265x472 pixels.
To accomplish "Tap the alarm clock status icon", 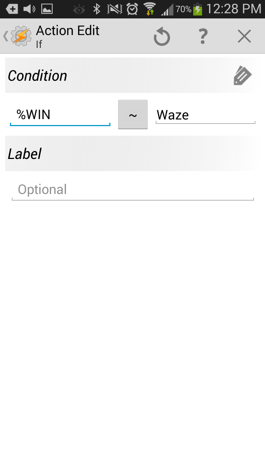I will pos(132,9).
